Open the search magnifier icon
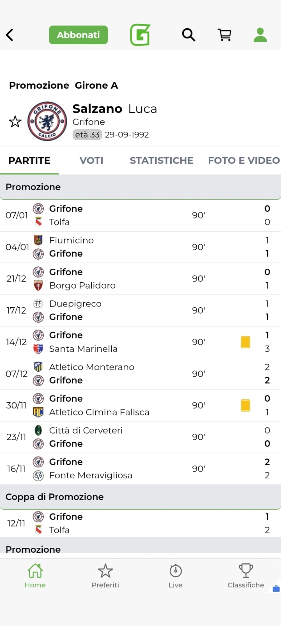This screenshot has width=281, height=626. (x=189, y=35)
